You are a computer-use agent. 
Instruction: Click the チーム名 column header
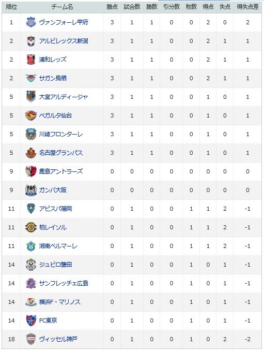tap(62, 7)
